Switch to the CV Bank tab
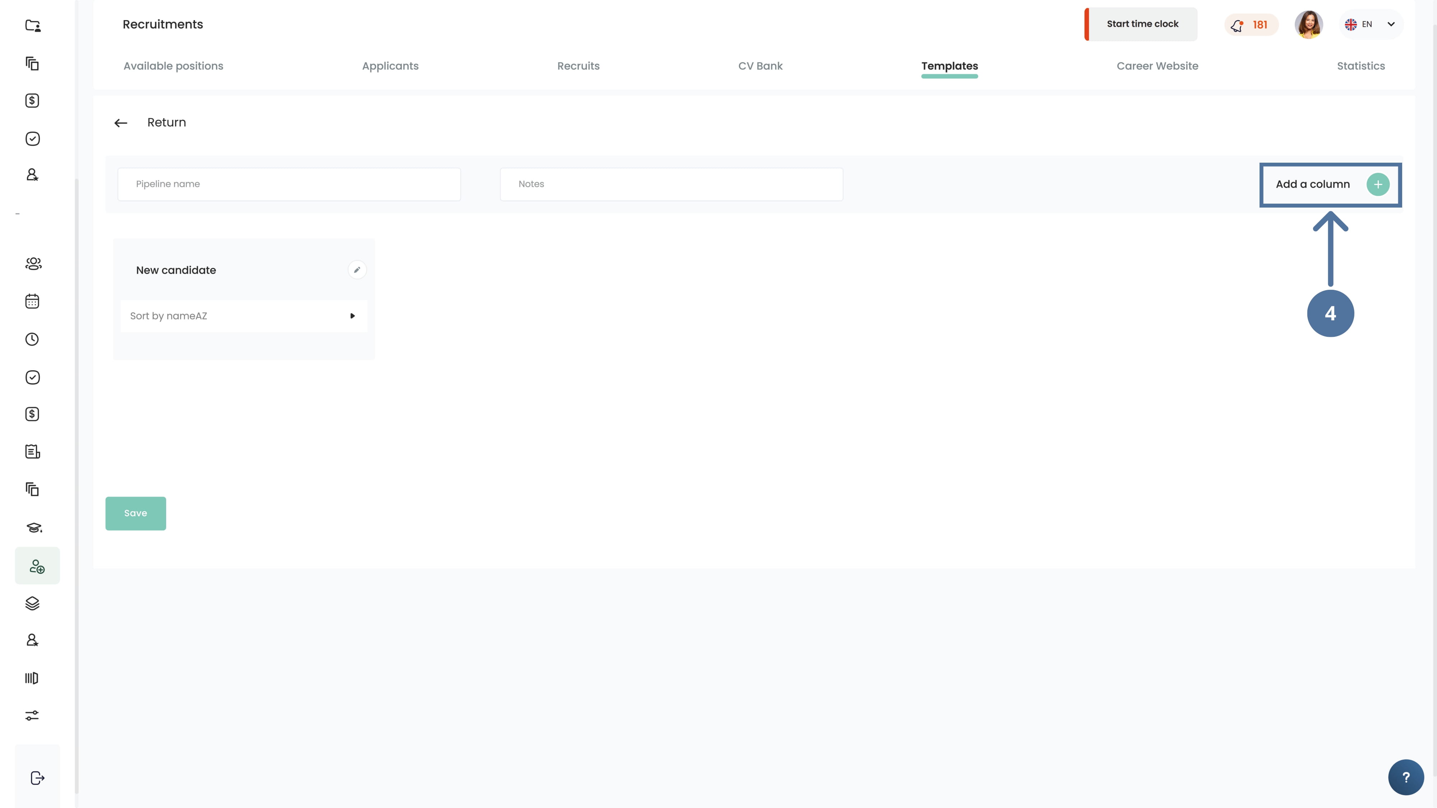The height and width of the screenshot is (808, 1437). pos(760,66)
